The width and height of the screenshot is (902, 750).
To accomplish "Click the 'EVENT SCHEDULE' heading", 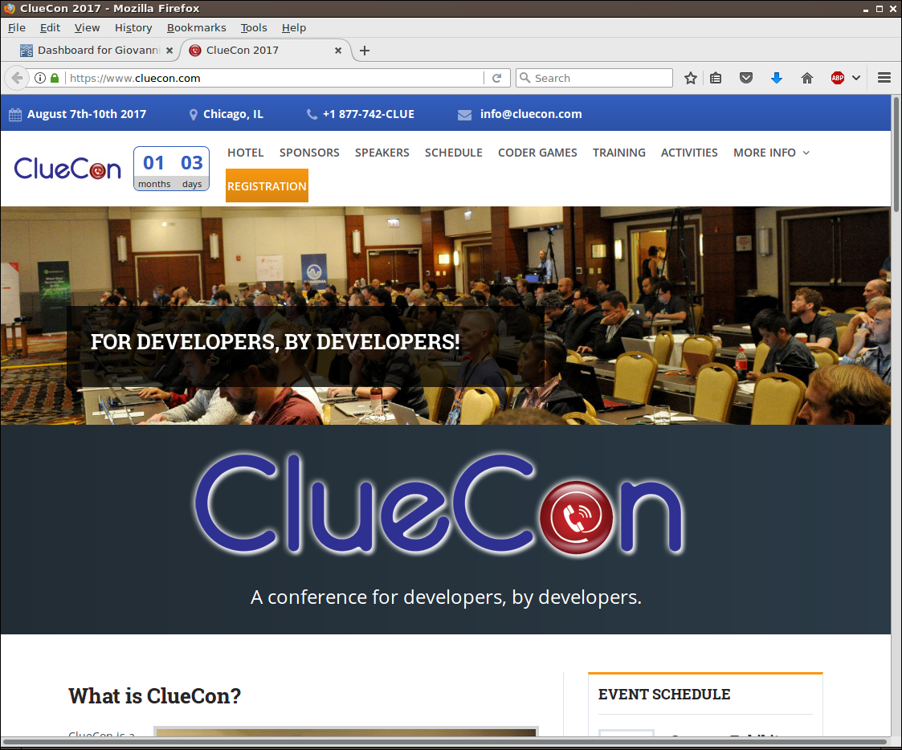I will (664, 695).
